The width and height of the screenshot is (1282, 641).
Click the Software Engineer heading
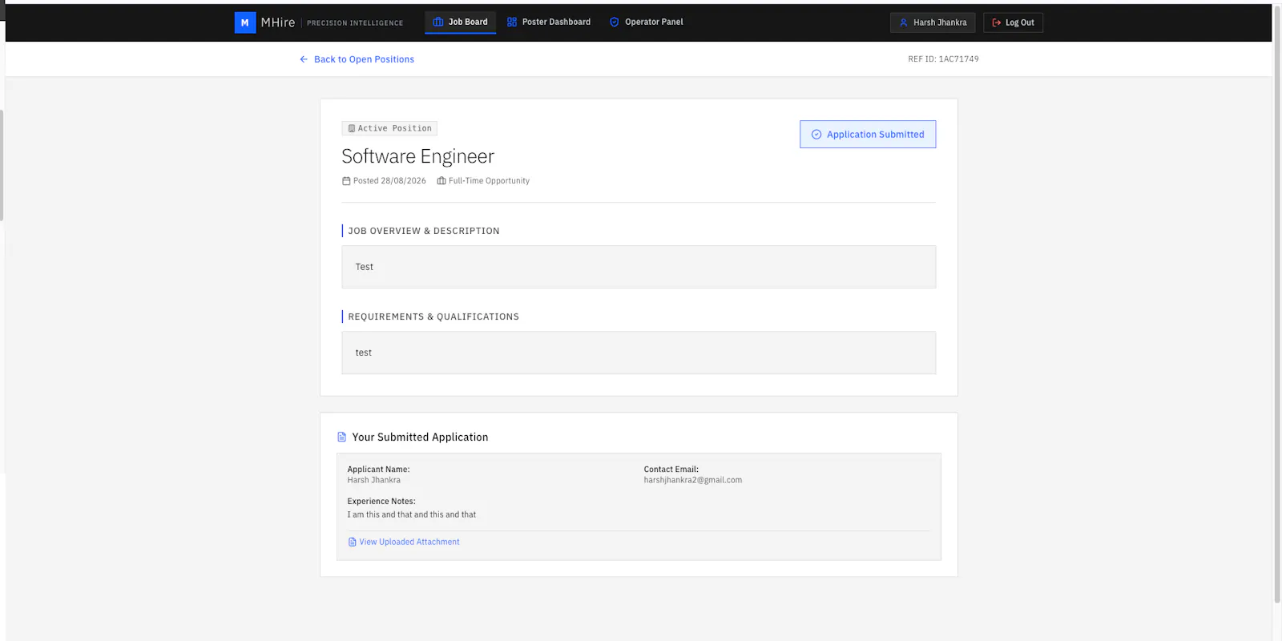click(x=417, y=156)
